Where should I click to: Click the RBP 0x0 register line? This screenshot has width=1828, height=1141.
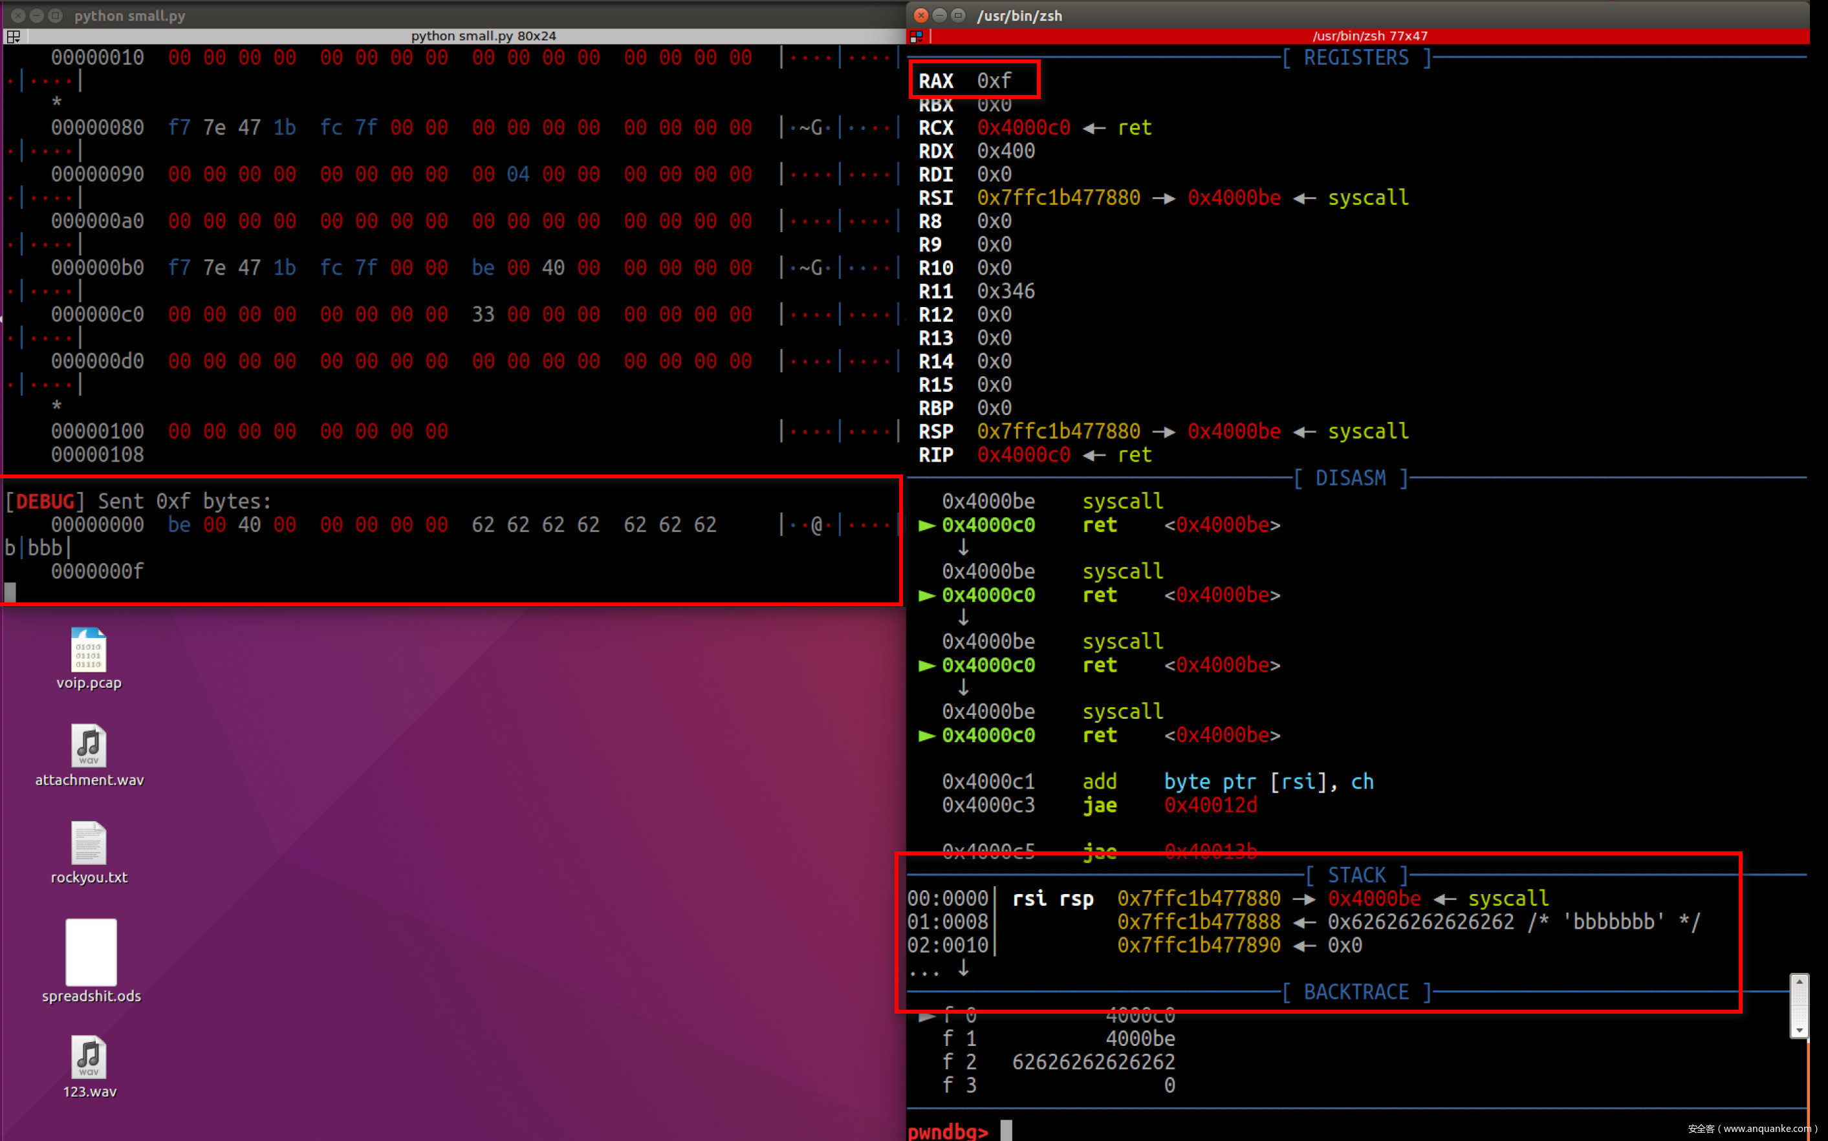point(965,409)
